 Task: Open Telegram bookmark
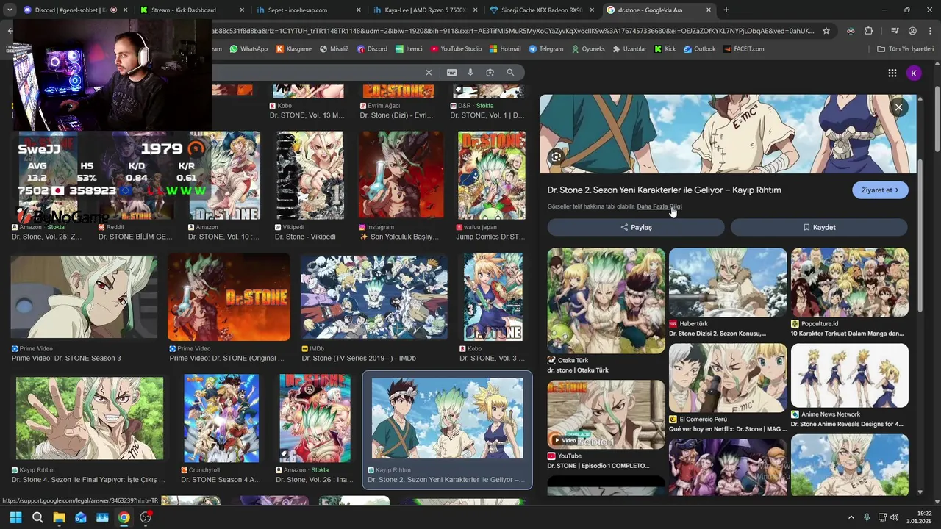545,49
